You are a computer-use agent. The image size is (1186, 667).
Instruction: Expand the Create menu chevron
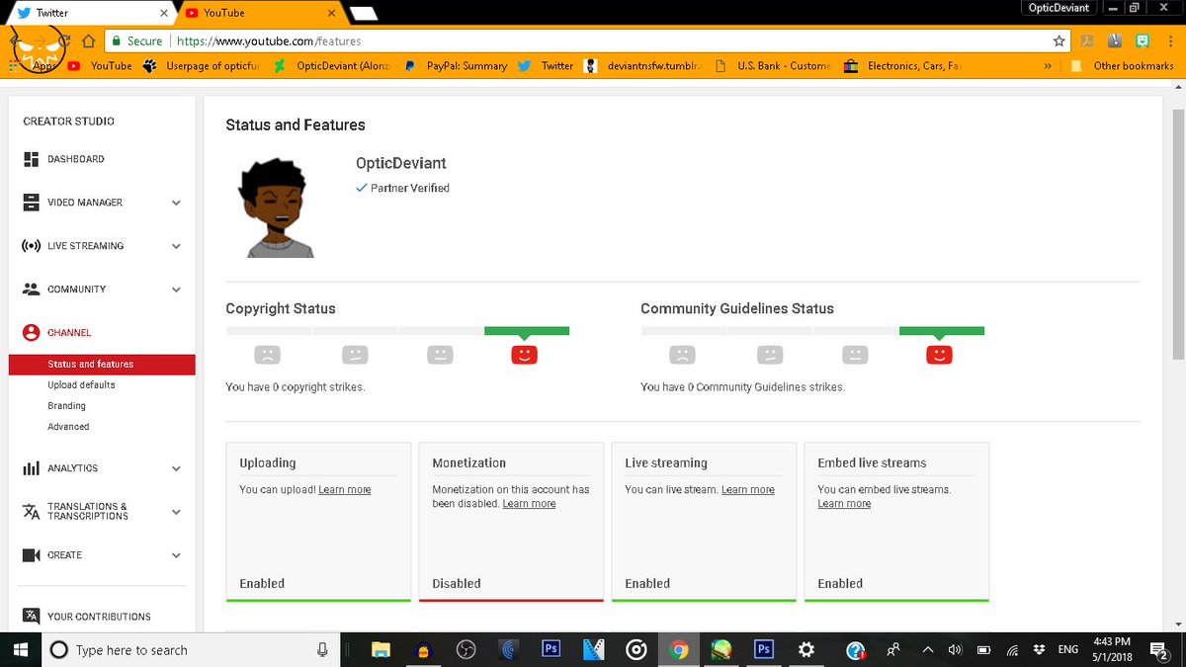coord(176,556)
